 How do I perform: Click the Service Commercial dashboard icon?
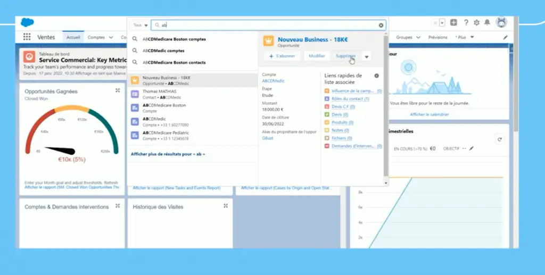(x=29, y=56)
